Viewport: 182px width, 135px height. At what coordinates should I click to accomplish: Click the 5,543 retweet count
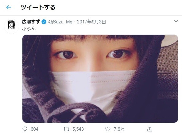pyautogui.click(x=78, y=129)
